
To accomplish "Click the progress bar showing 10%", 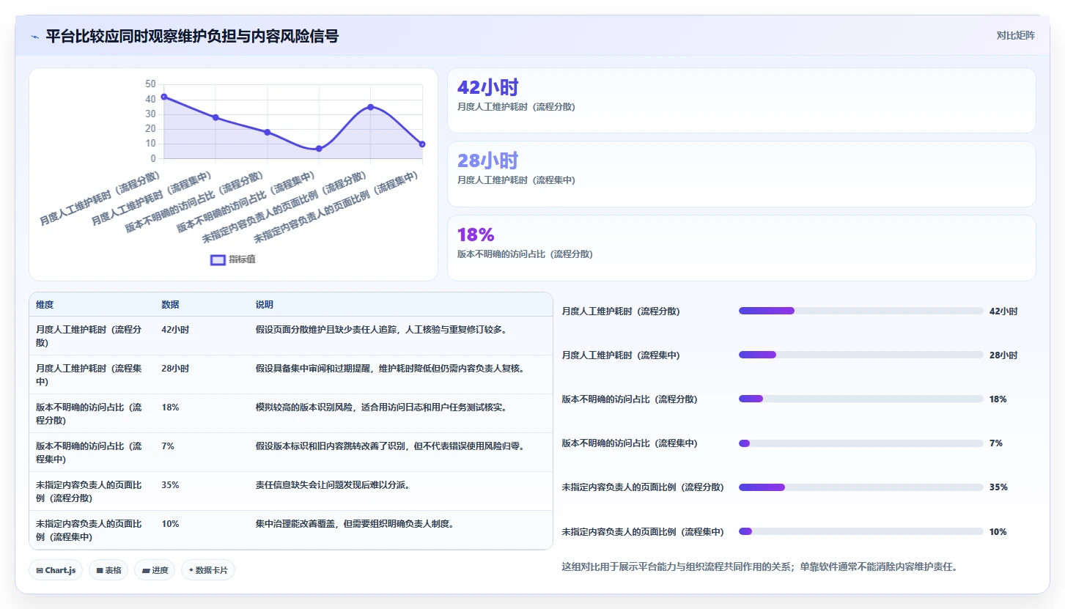I will tap(861, 531).
